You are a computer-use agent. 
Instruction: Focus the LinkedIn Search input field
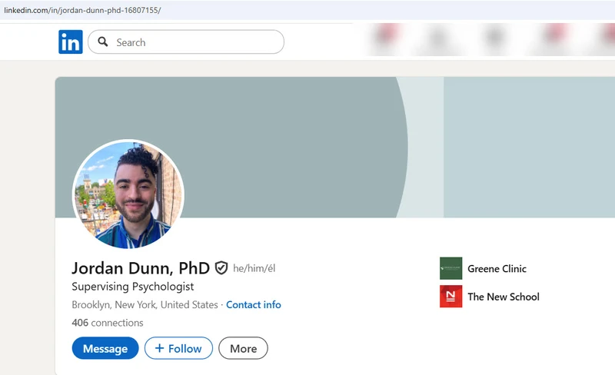196,42
